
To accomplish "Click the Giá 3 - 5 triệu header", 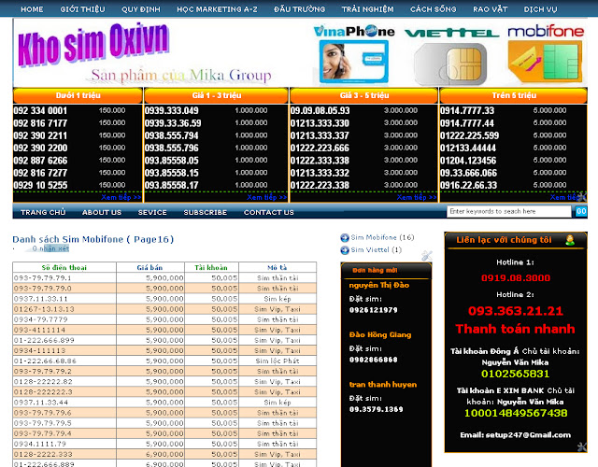I will point(363,95).
